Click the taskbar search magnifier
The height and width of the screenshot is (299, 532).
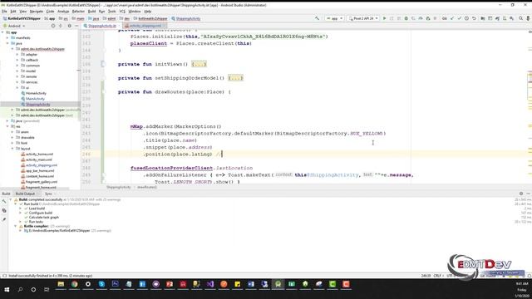click(20, 290)
